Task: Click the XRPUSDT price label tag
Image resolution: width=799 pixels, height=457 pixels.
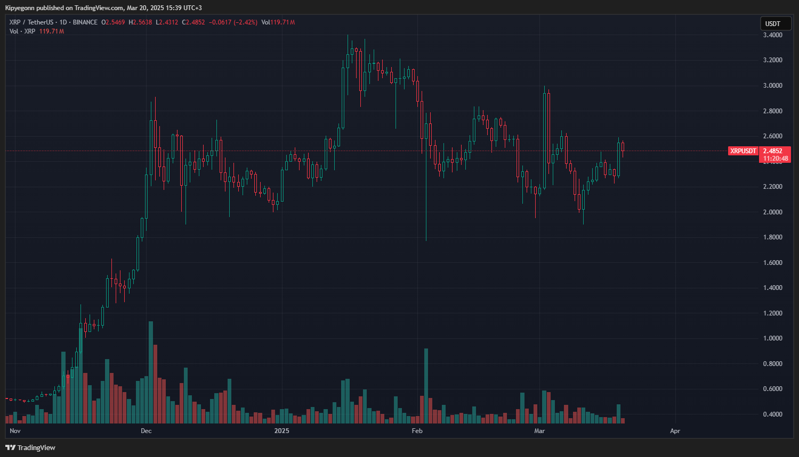Action: 743,151
